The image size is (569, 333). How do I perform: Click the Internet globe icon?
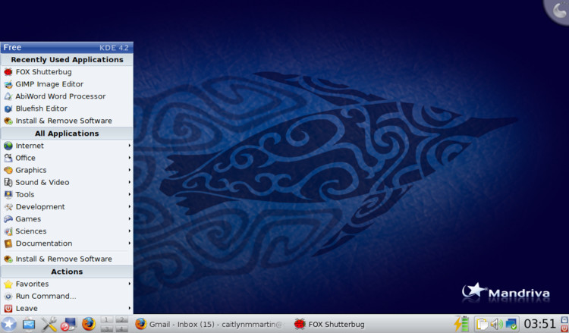(x=8, y=146)
